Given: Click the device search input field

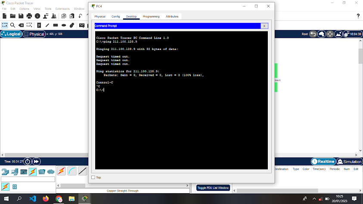Looking at the screenshot, I should [x=28, y=179].
